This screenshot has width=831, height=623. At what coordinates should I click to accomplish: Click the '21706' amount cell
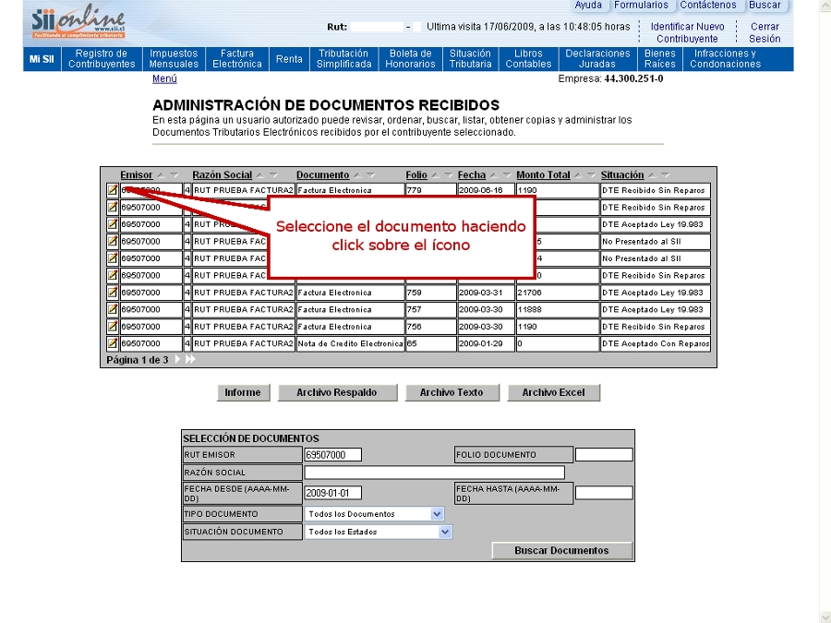point(558,293)
